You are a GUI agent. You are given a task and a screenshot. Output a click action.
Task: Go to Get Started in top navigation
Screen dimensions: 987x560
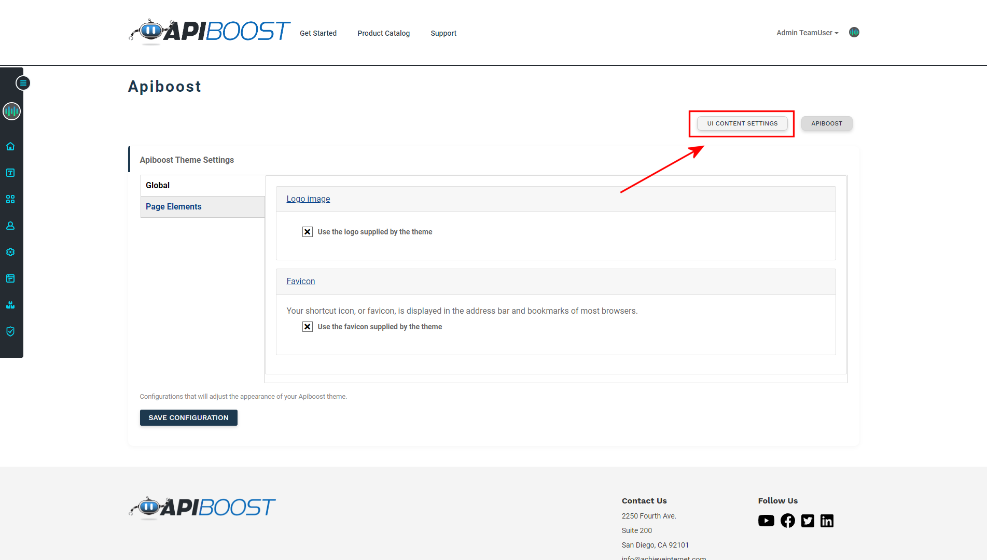(x=318, y=33)
